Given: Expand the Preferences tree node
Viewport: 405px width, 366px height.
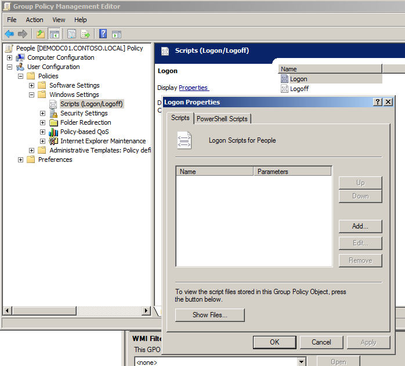Looking at the screenshot, I should coord(20,160).
